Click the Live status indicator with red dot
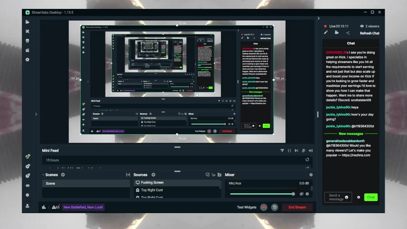Screen dimensions: 407x229 (x=336, y=26)
